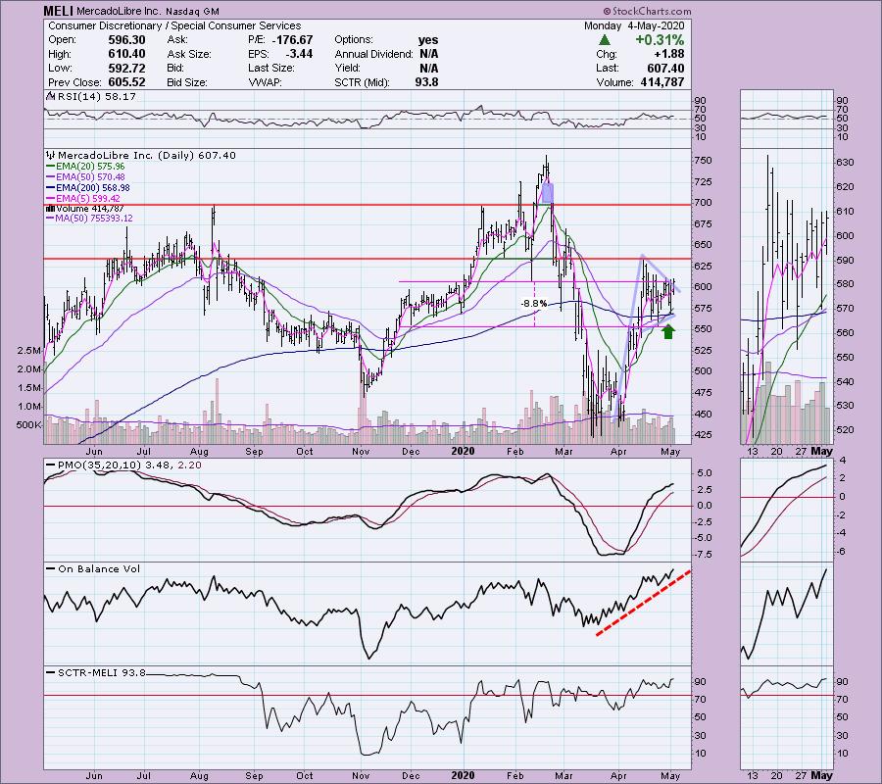This screenshot has height=784, width=882.
Task: Click the green up-triangle change indicator
Action: [x=604, y=40]
